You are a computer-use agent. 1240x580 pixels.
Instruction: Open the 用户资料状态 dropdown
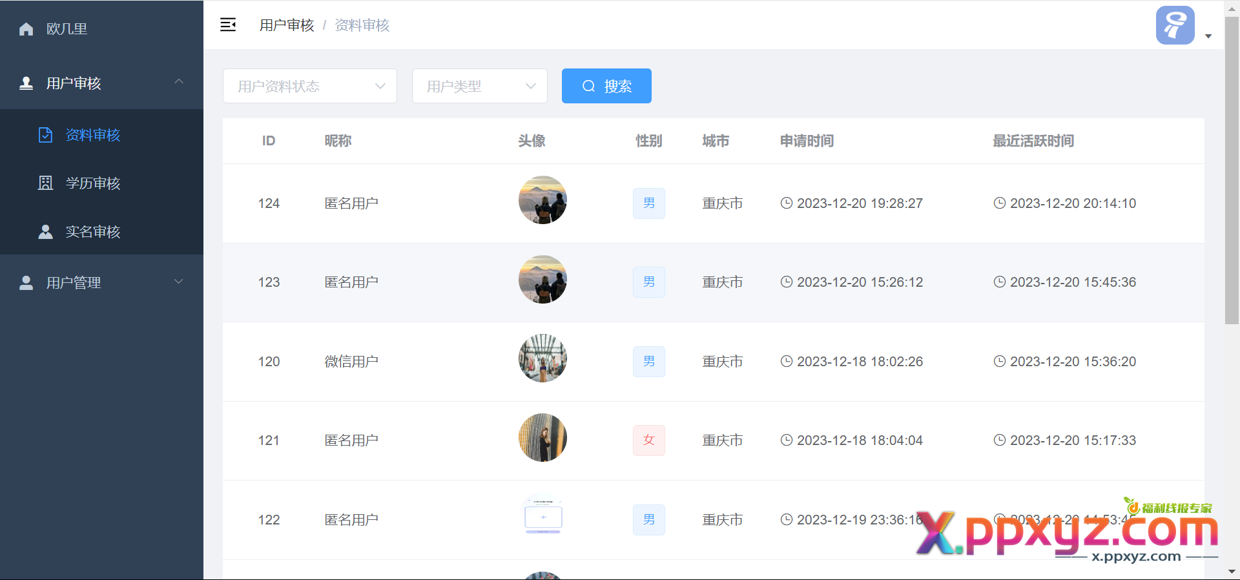[310, 86]
